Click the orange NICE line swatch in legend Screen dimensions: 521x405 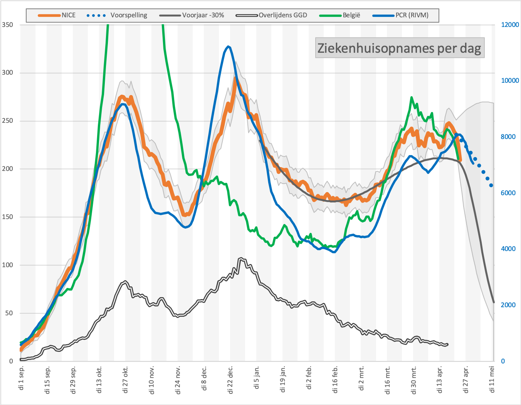(x=49, y=15)
